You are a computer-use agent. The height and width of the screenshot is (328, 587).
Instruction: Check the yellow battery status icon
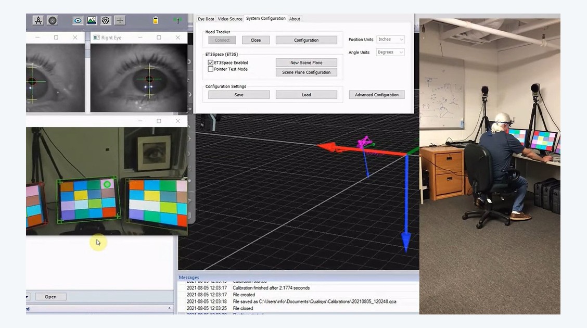156,20
